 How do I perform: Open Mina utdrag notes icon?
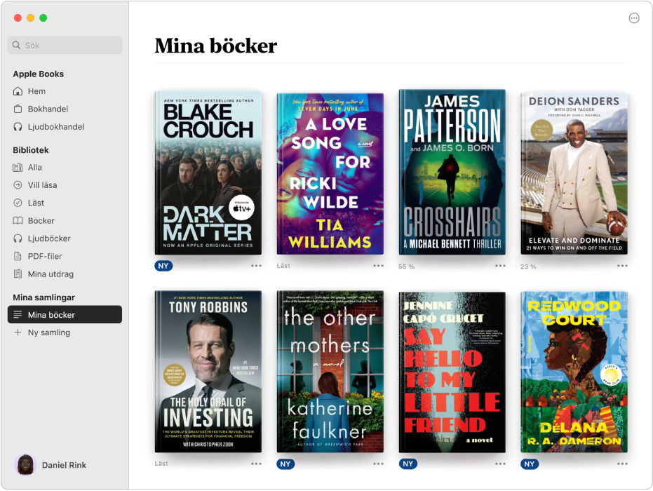18,274
